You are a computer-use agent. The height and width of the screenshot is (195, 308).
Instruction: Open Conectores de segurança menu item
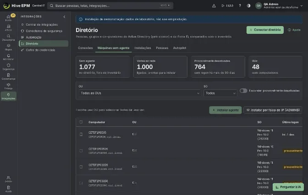click(44, 31)
